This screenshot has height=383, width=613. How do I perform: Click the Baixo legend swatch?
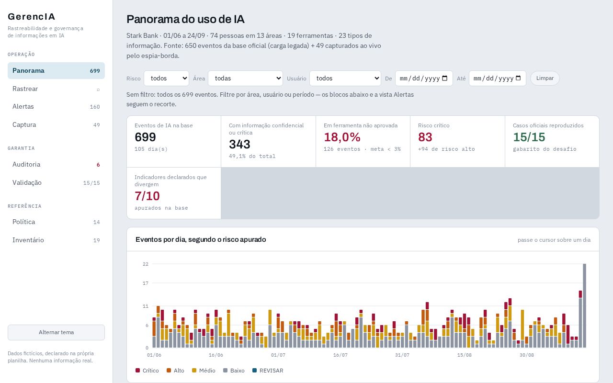pyautogui.click(x=226, y=371)
